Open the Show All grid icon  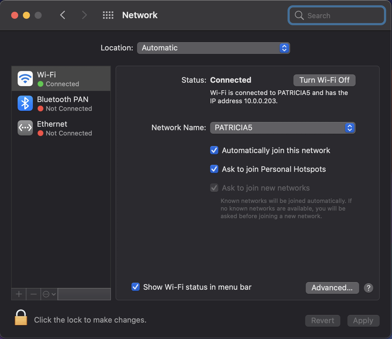tap(108, 15)
